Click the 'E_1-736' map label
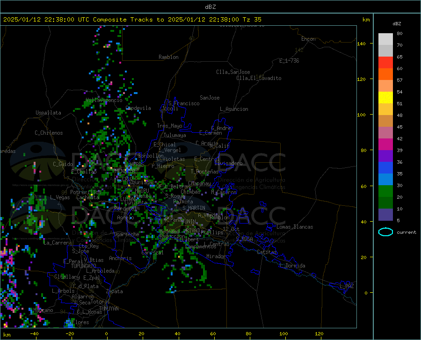The height and width of the screenshot is (340, 421). pos(289,61)
